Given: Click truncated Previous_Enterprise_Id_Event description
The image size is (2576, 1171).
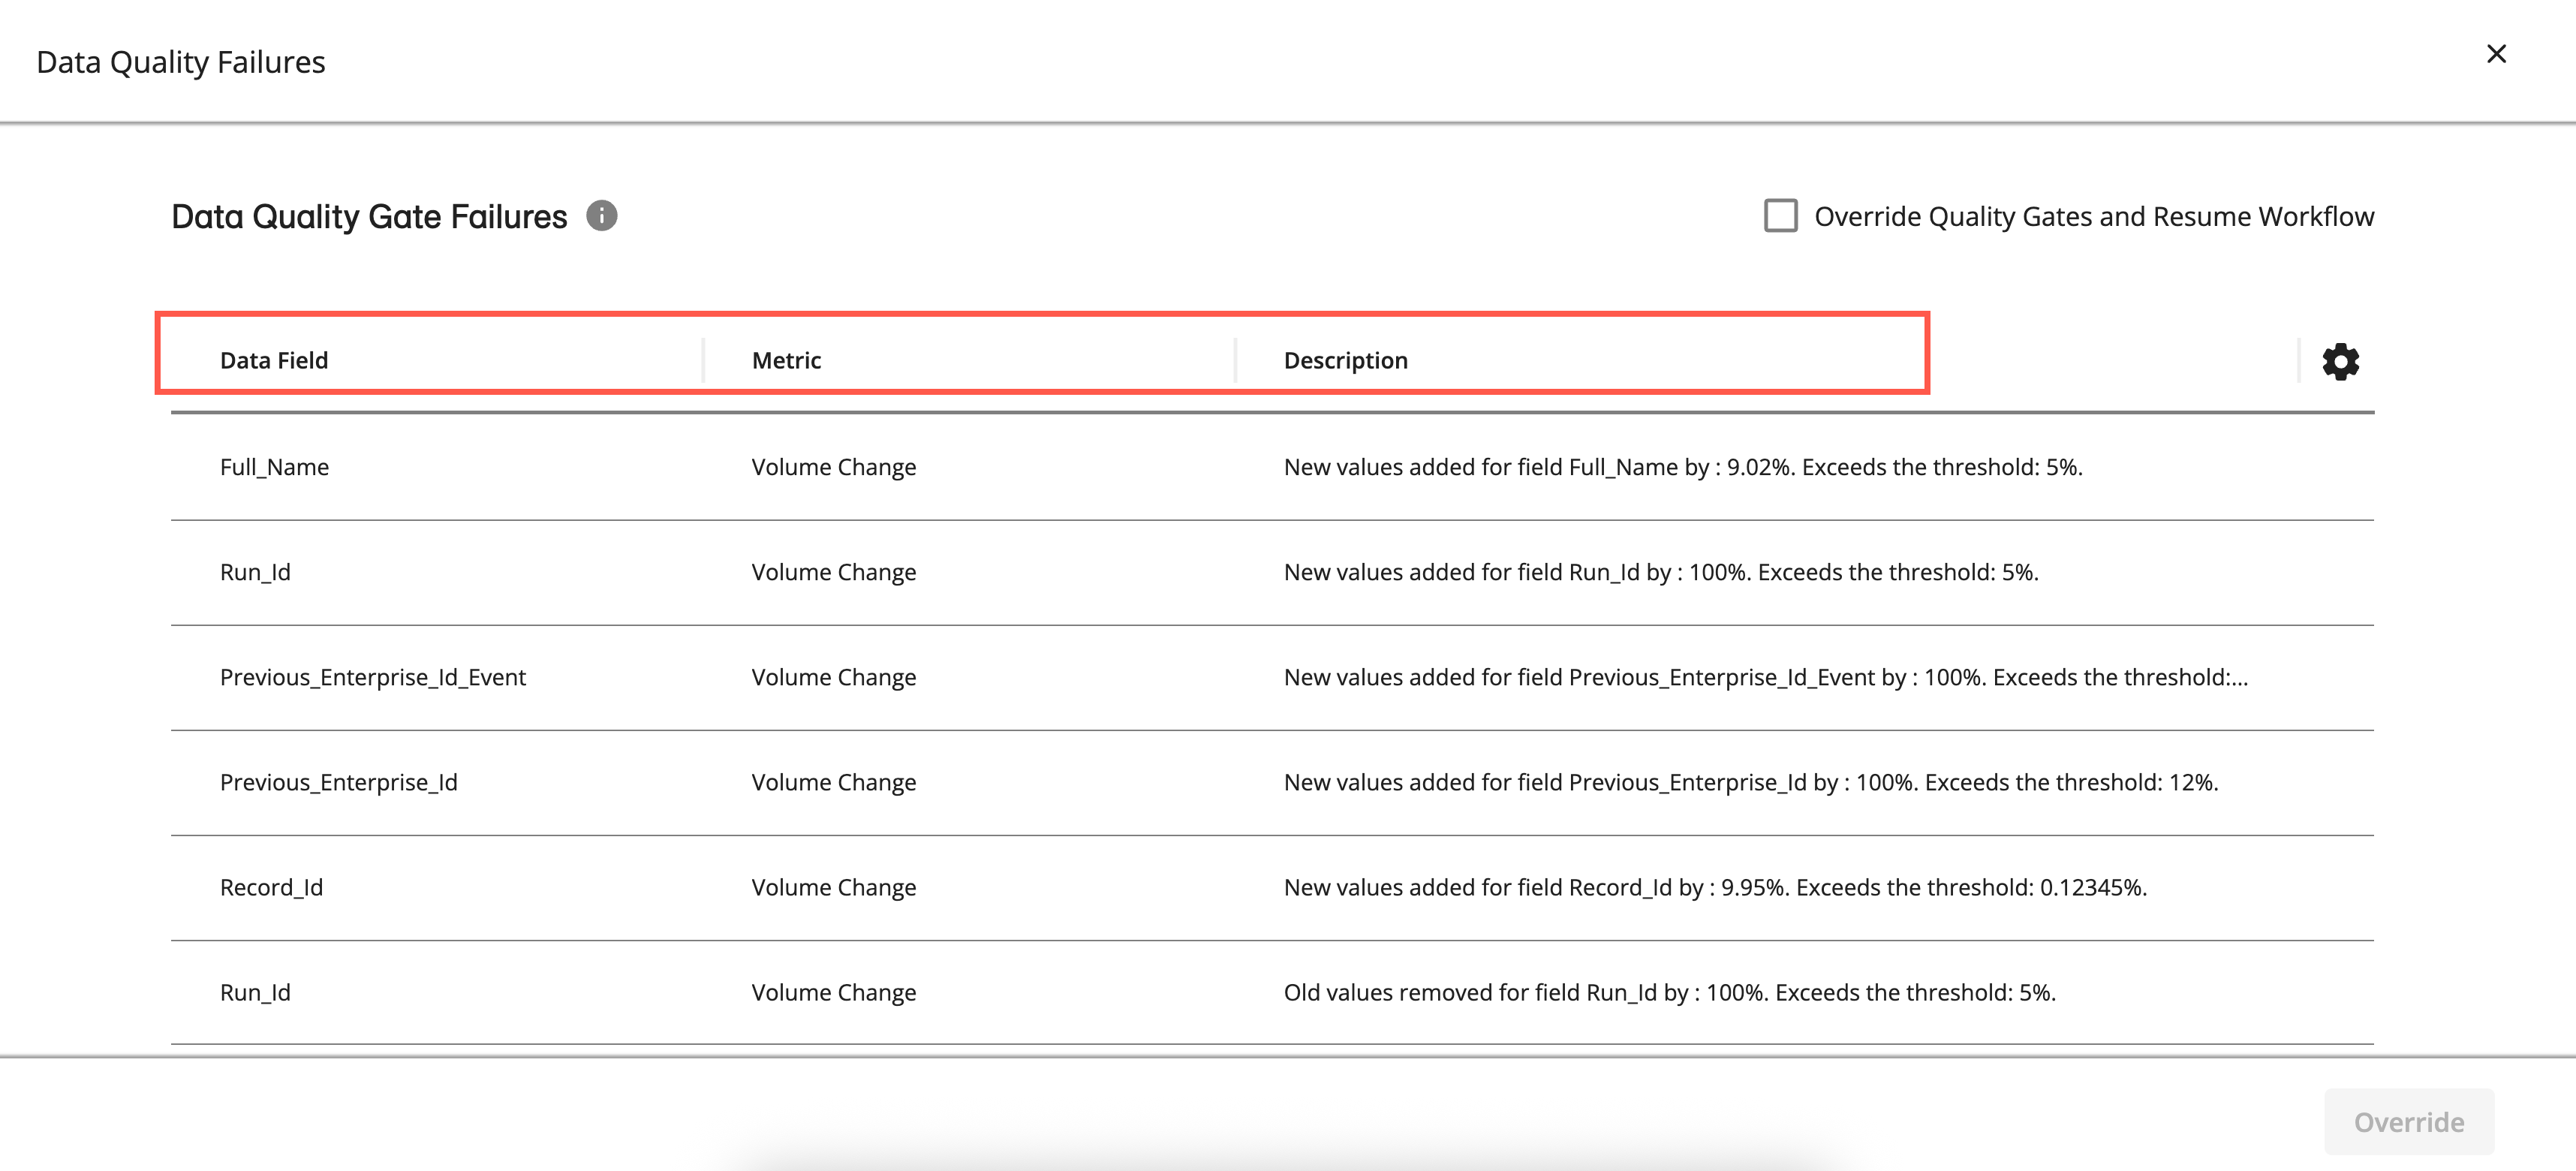Looking at the screenshot, I should click(x=1766, y=677).
